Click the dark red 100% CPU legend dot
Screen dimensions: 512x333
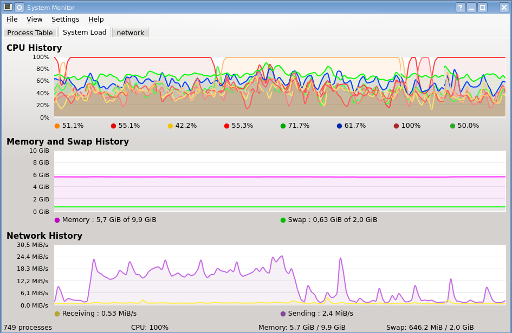click(396, 126)
